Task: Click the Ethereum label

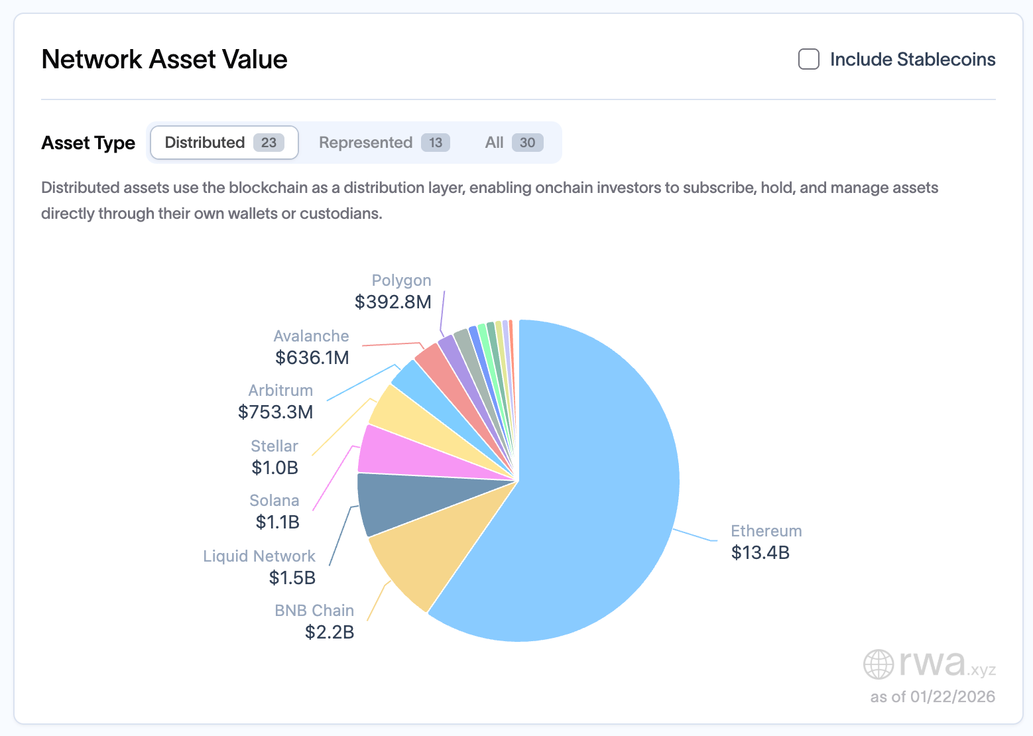Action: (x=766, y=531)
